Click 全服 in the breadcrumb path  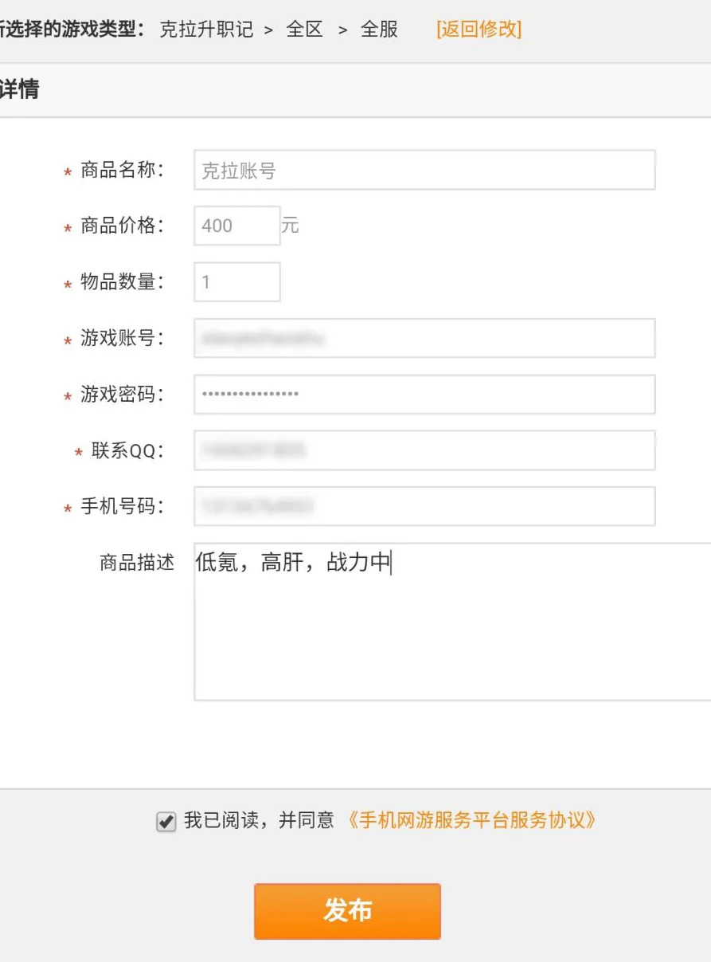coord(379,29)
